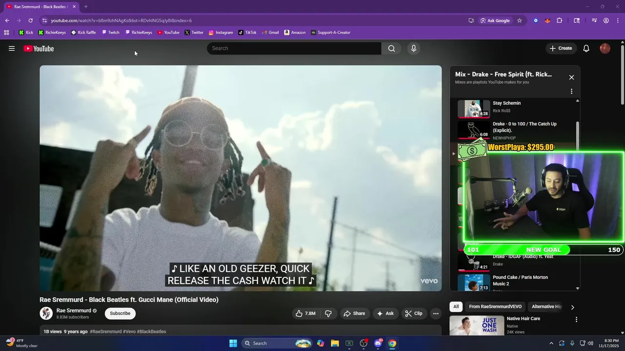Open a new browser tab
This screenshot has height=351, width=625.
pos(86,7)
